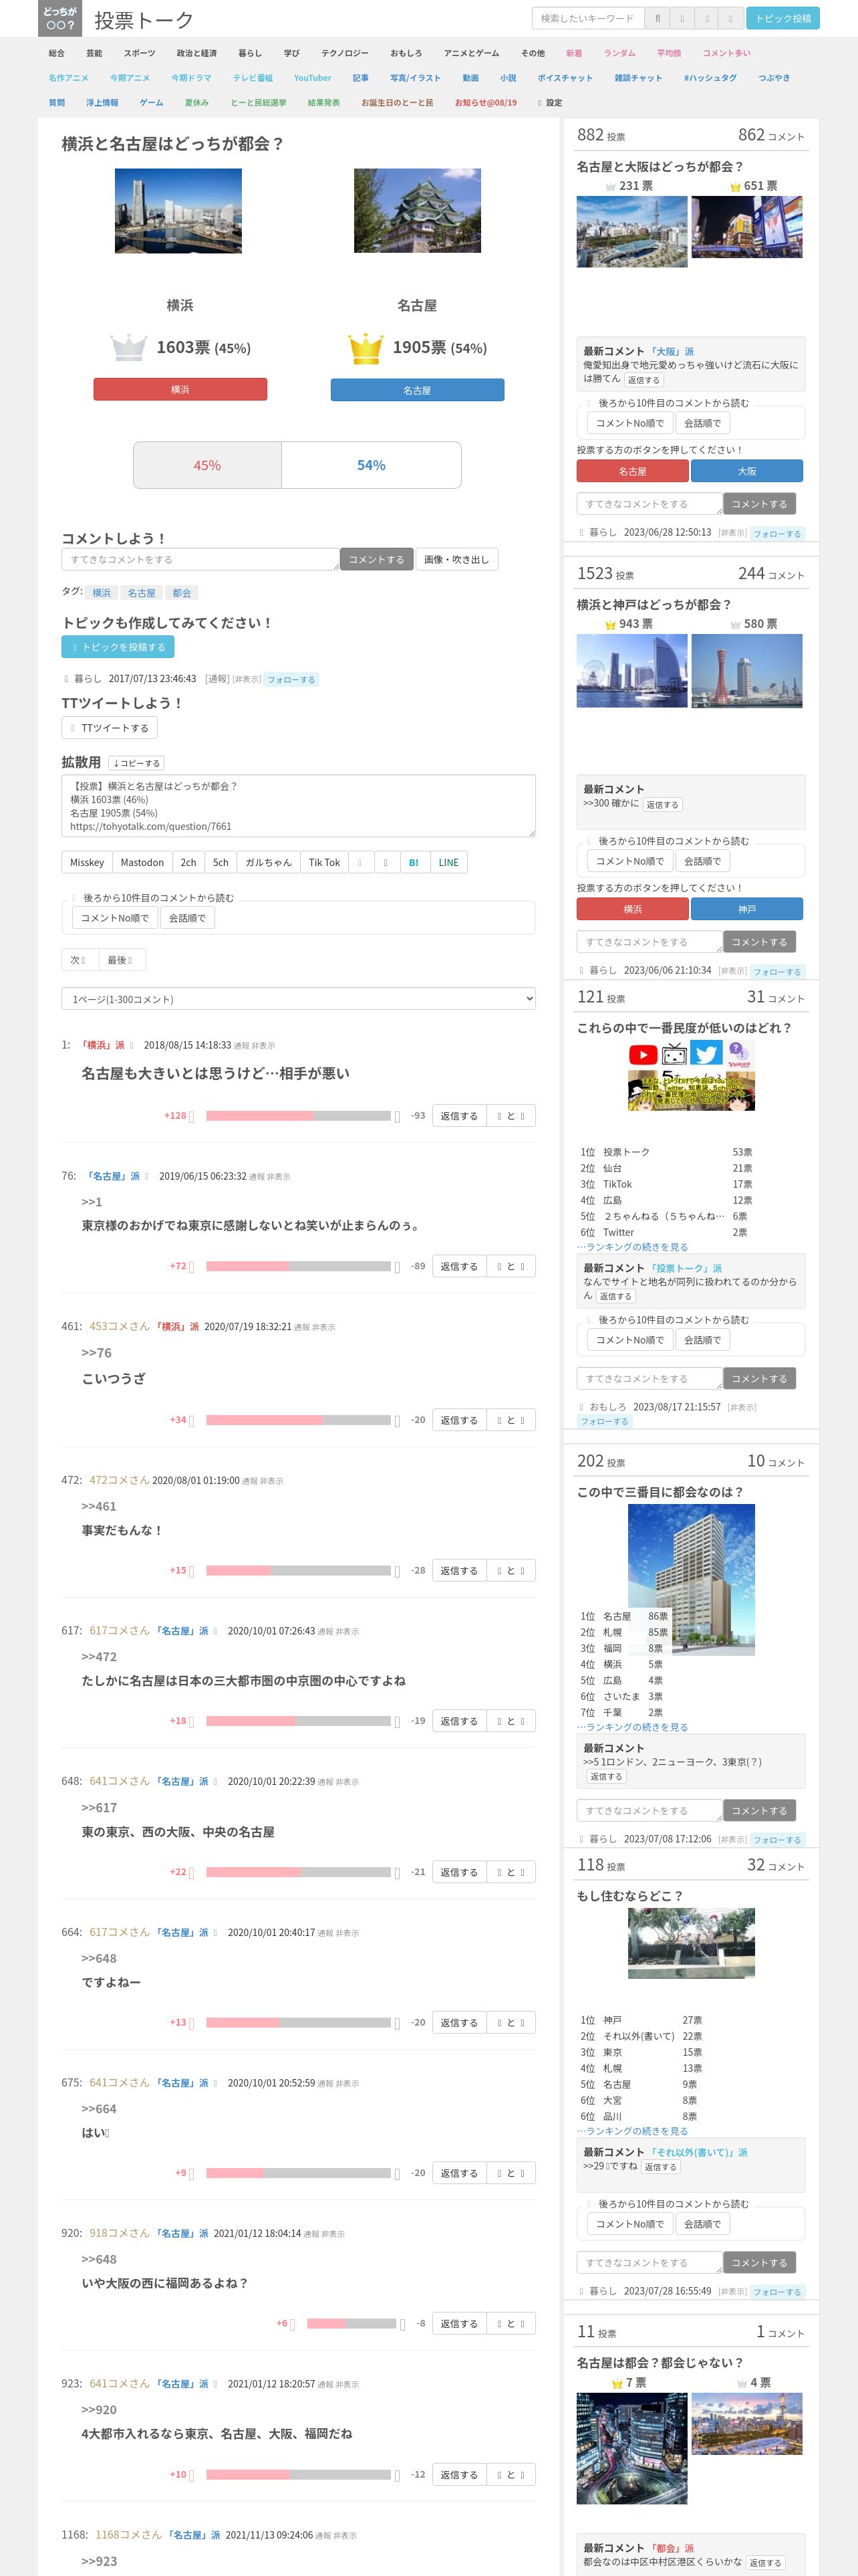
Task: Click ↓コピーする beside 拡散用
Action: (136, 763)
